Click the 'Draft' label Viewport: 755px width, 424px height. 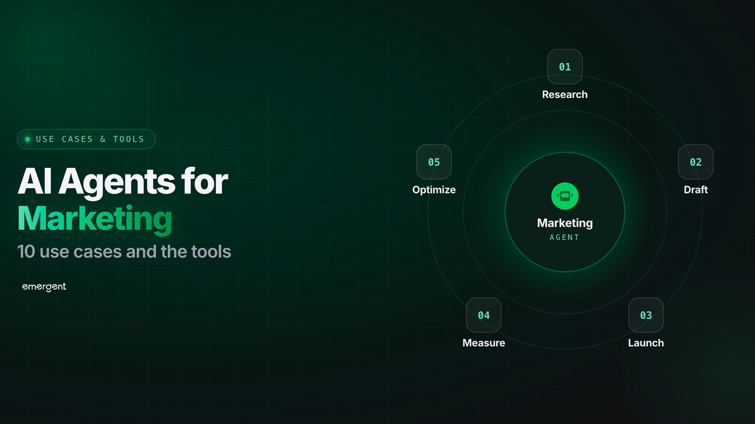click(x=696, y=190)
